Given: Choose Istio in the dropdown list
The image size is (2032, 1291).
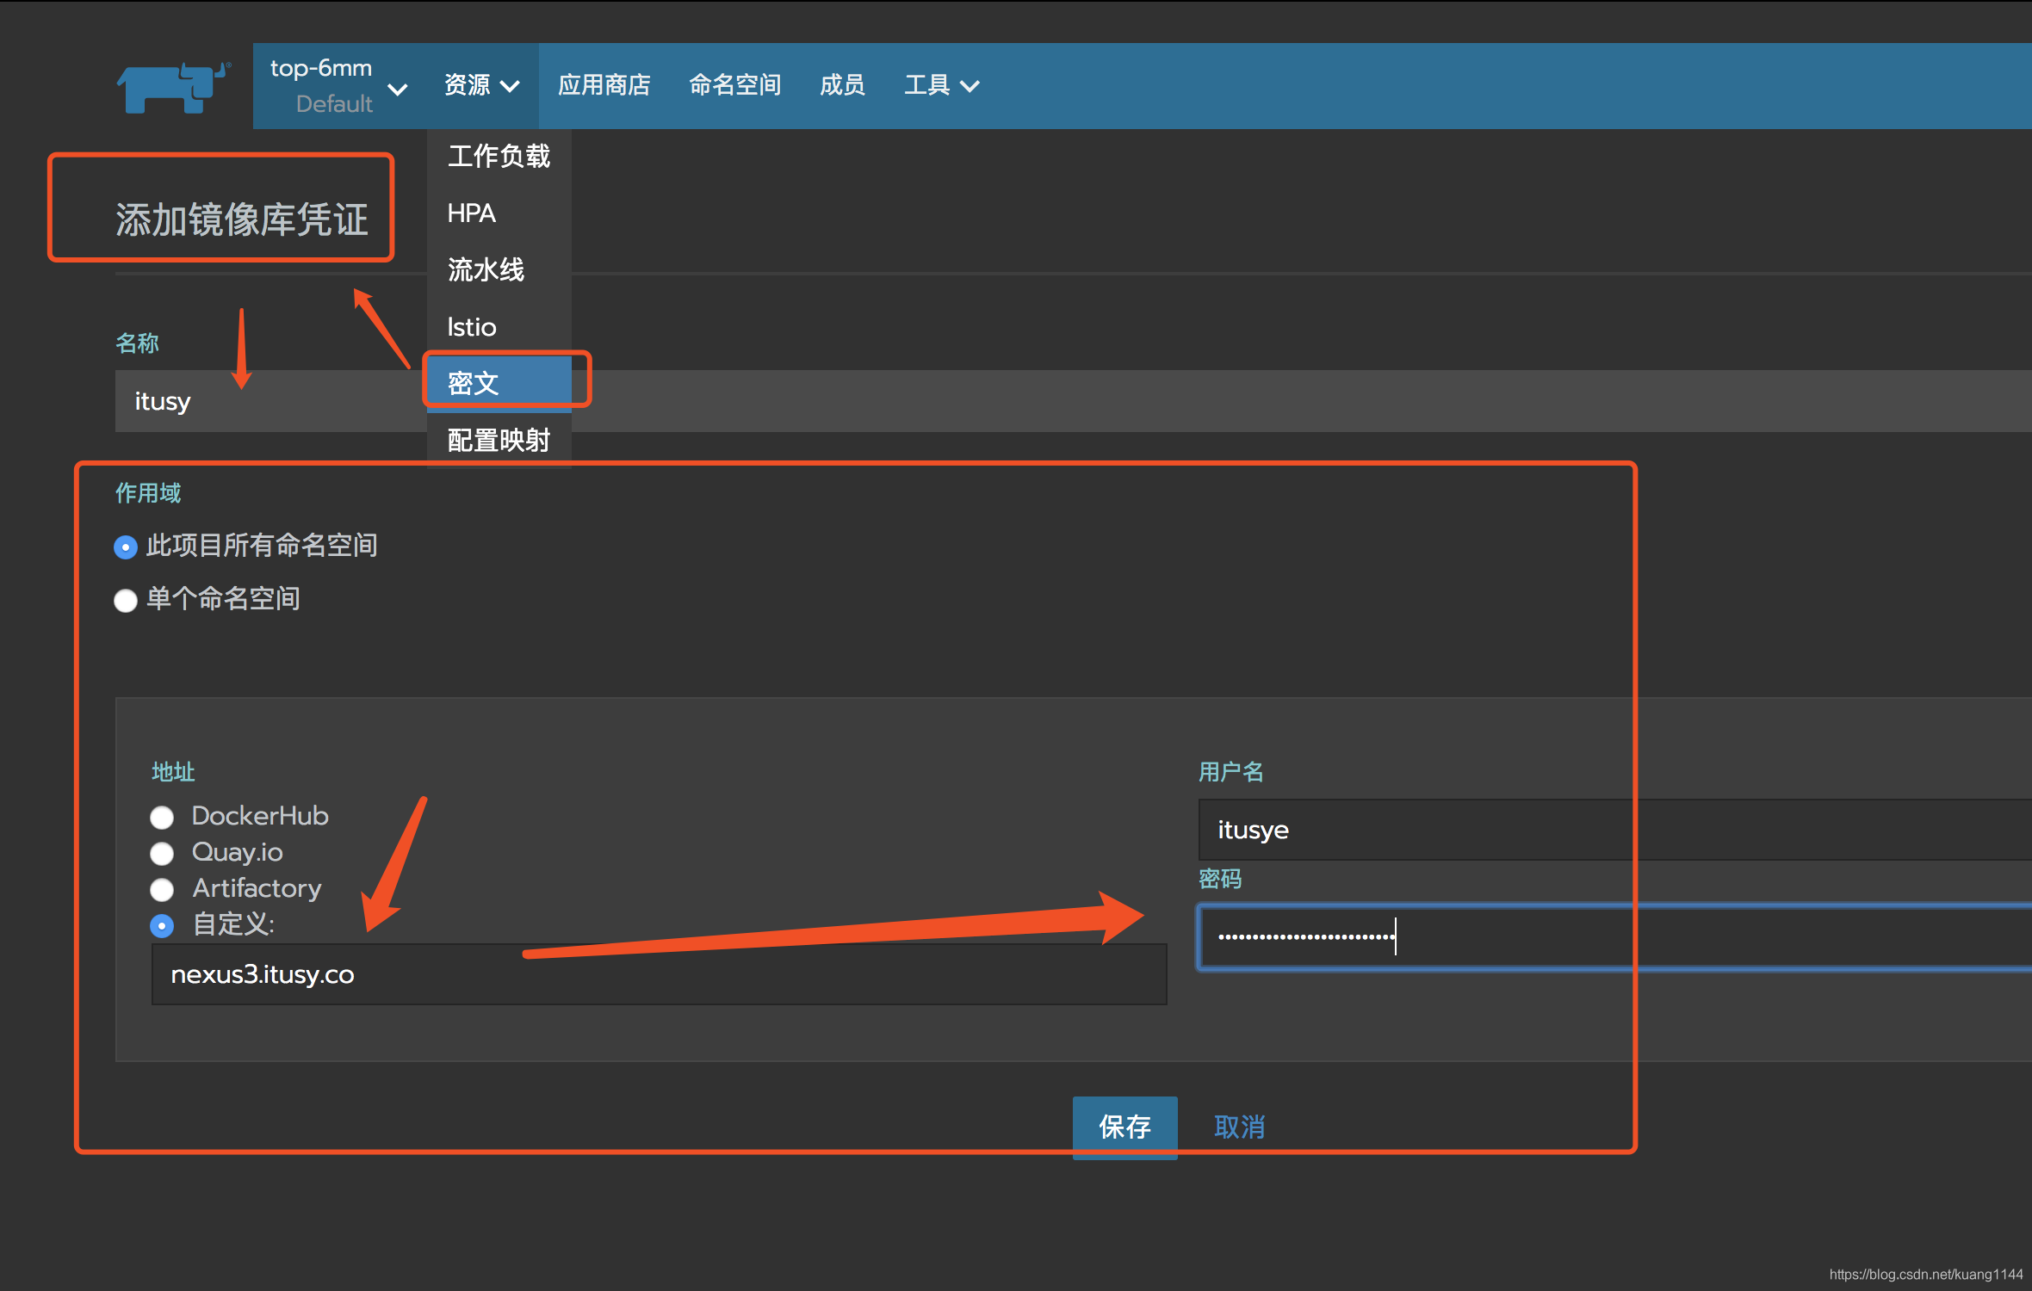Looking at the screenshot, I should pyautogui.click(x=499, y=326).
